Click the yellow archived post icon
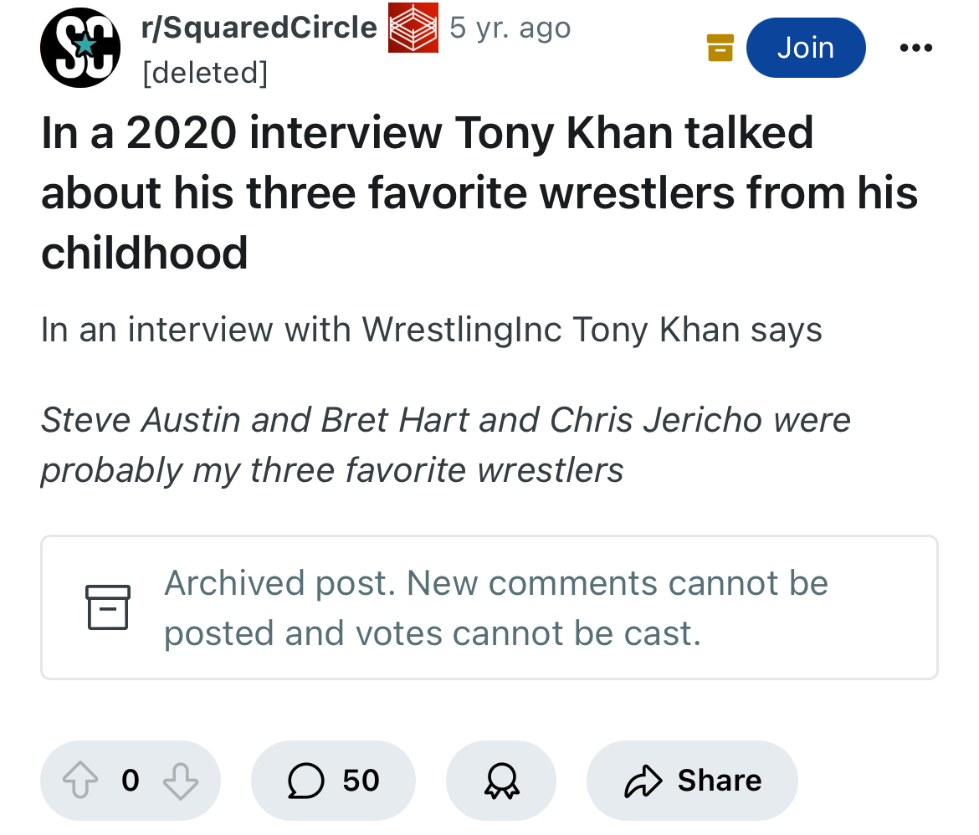 point(720,48)
